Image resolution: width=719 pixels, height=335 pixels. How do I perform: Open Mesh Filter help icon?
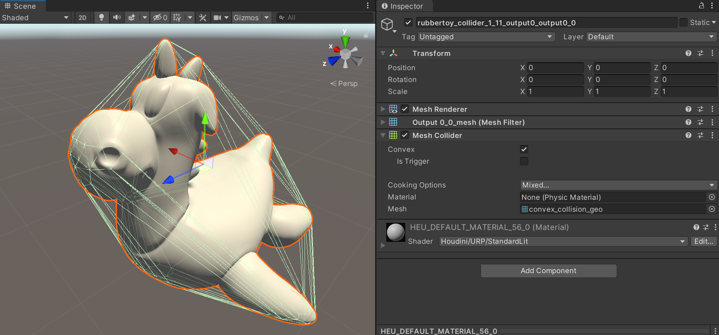coord(688,122)
